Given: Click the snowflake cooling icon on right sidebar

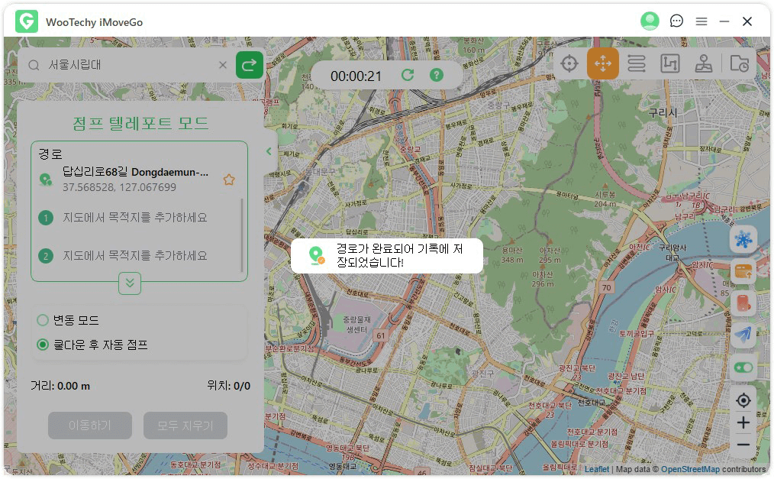Looking at the screenshot, I should pos(743,239).
